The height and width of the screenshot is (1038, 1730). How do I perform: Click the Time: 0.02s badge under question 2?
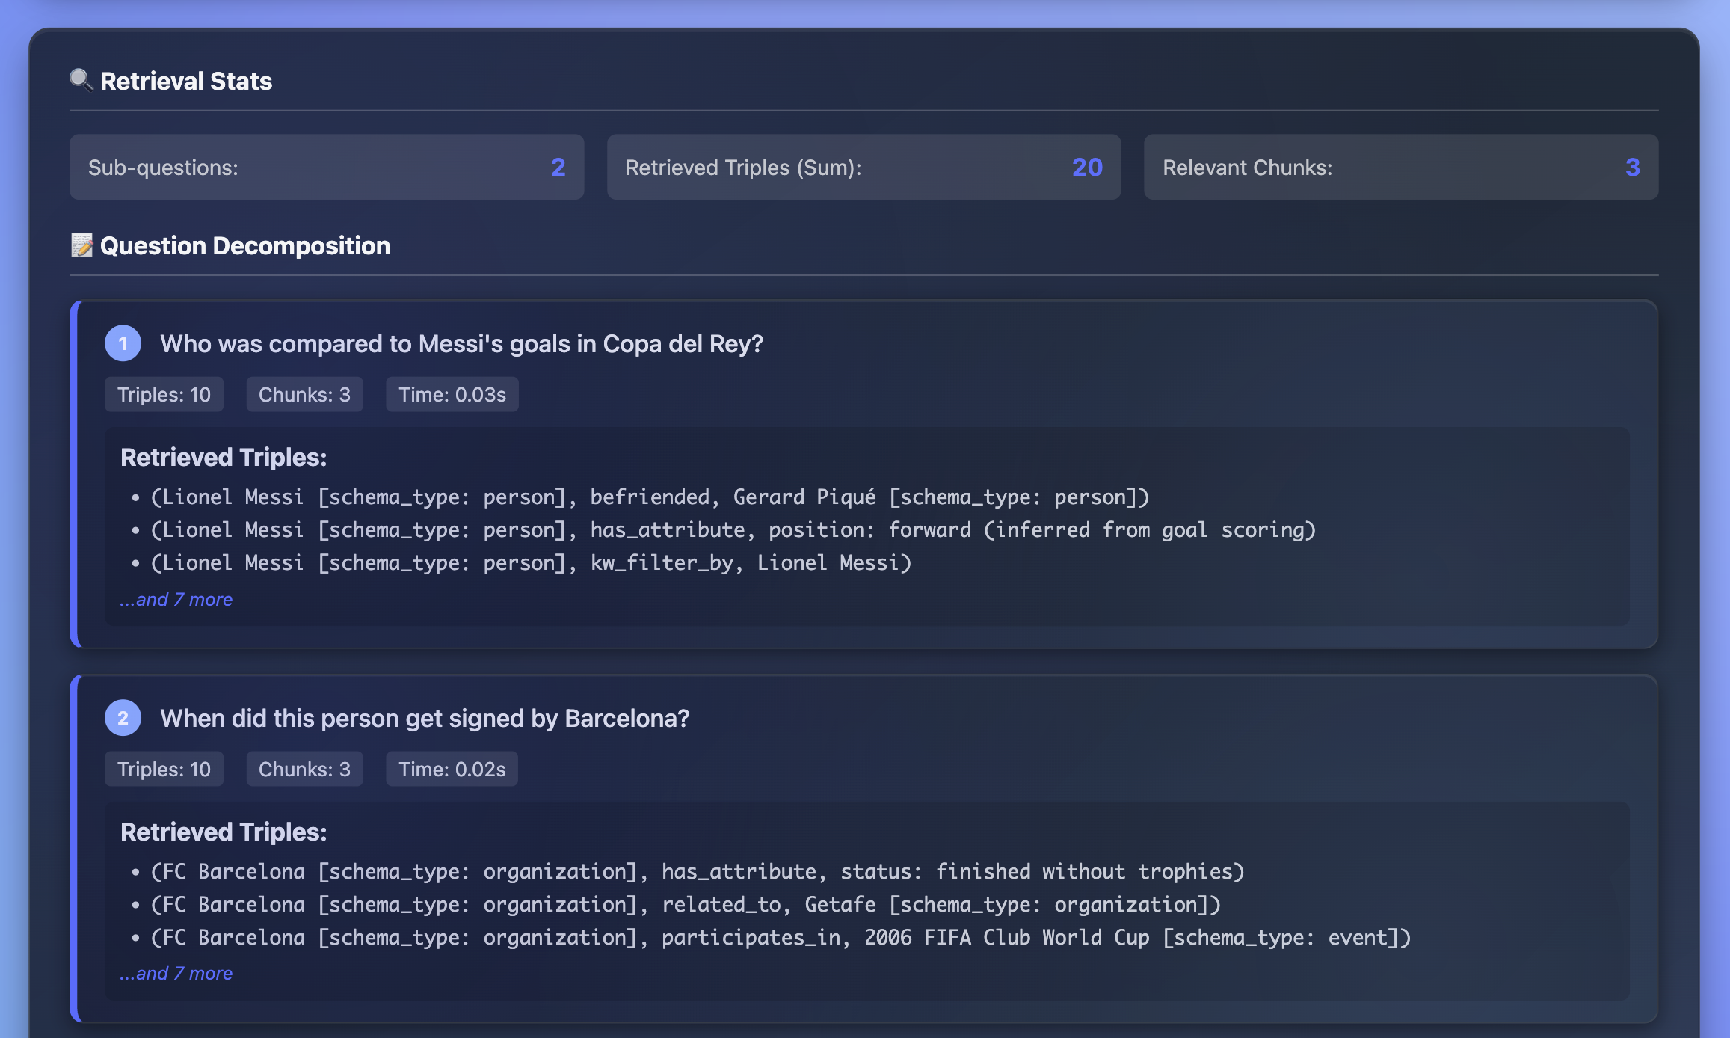[x=451, y=768]
